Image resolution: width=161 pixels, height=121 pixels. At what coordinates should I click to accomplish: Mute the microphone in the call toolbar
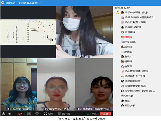[x=4, y=114]
